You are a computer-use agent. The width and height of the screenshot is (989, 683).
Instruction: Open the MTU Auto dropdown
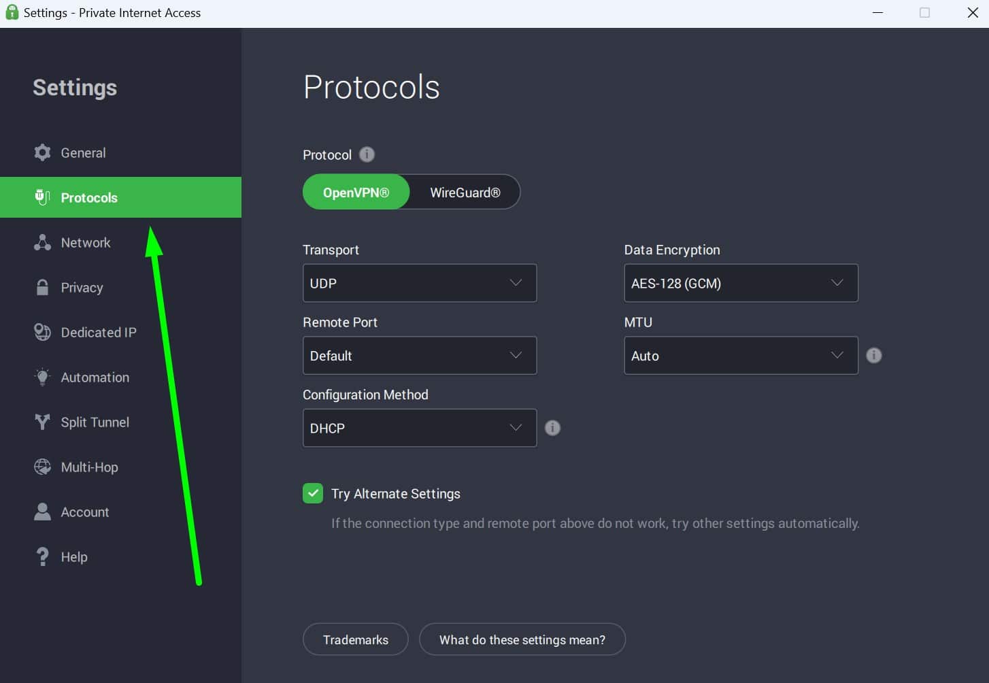click(741, 355)
